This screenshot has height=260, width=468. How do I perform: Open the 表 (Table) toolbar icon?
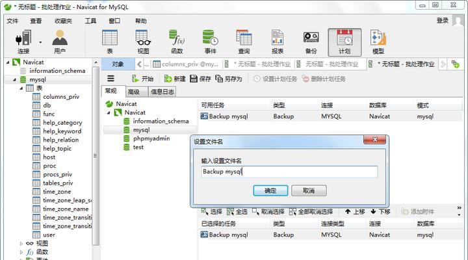[x=110, y=41]
